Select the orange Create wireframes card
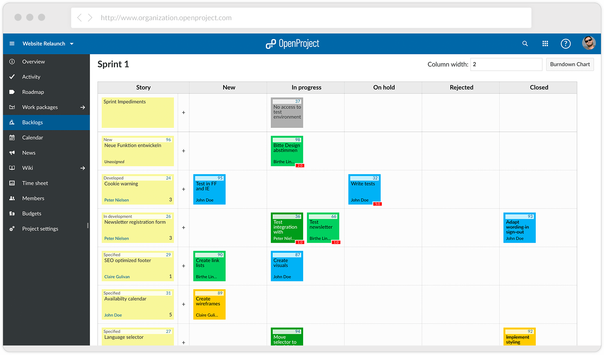This screenshot has height=355, width=604. [x=209, y=304]
